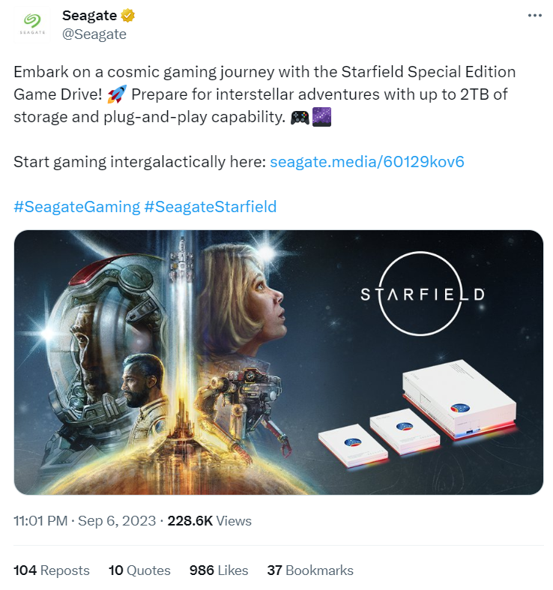Show the 10 Quotes list
553x590 pixels.
(x=139, y=571)
